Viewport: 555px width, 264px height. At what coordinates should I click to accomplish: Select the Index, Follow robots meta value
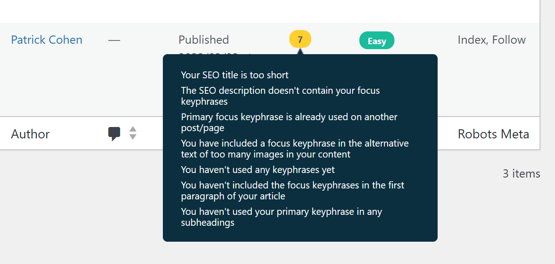[x=491, y=40]
